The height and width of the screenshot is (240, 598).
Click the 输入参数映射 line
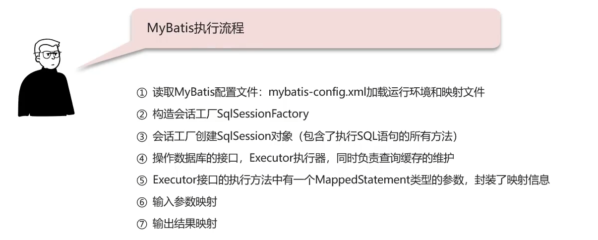coord(184,202)
